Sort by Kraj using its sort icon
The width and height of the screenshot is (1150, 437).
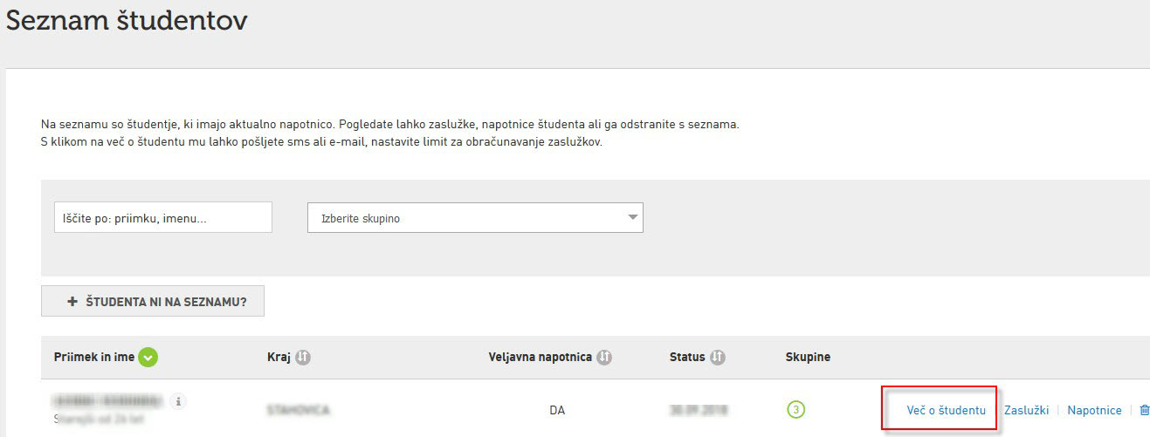(303, 358)
